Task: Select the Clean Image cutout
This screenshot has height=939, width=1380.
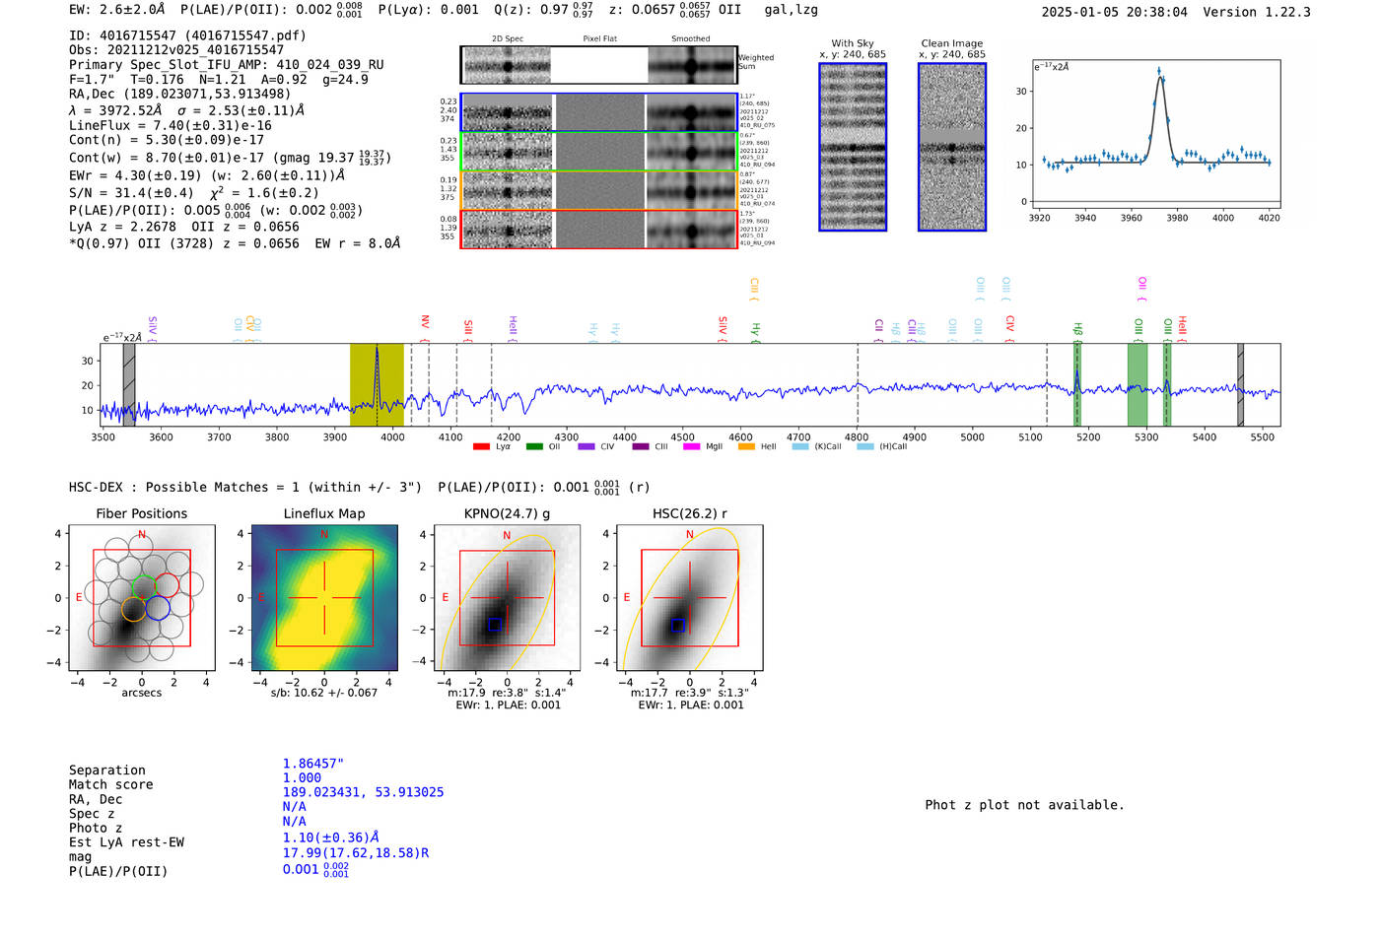Action: point(952,147)
